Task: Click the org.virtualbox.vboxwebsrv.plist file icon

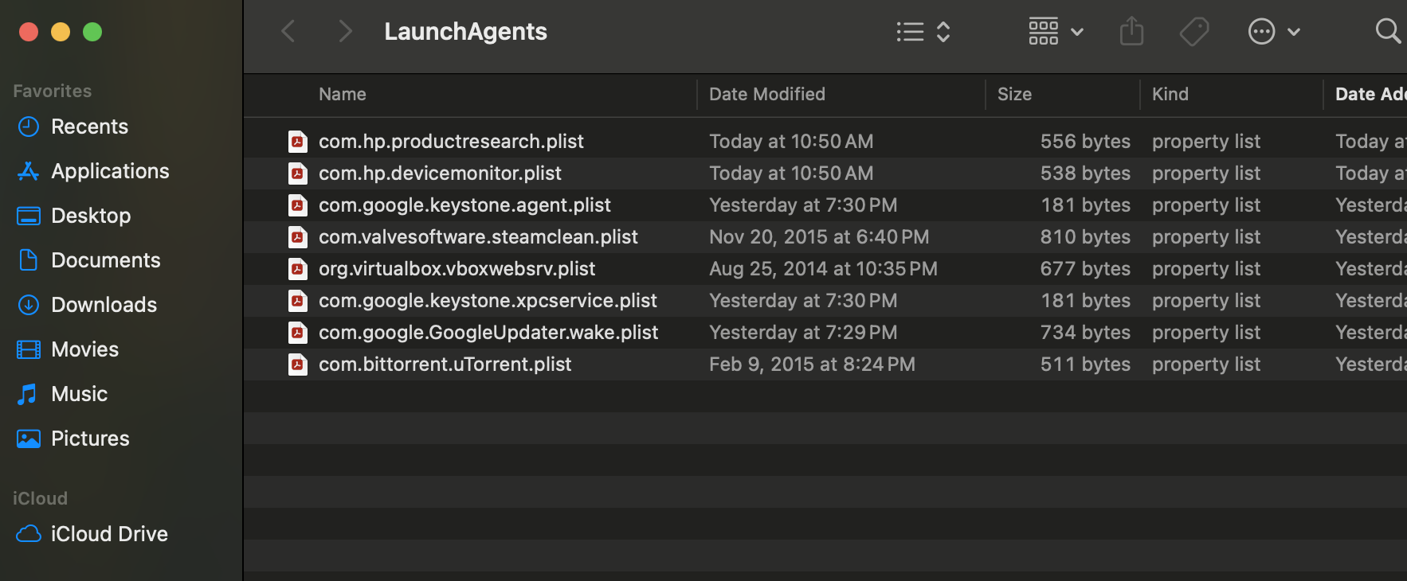Action: (x=298, y=269)
